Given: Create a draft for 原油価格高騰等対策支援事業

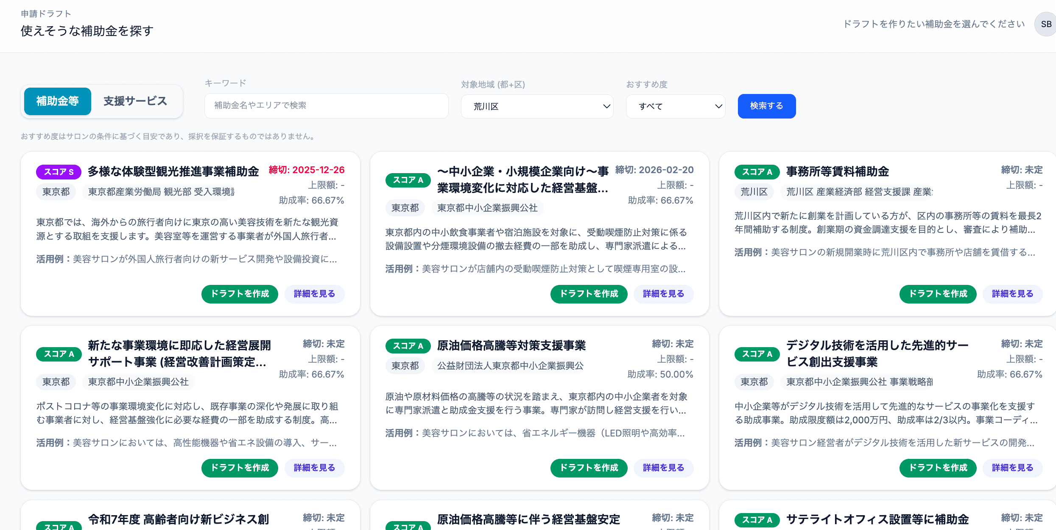Looking at the screenshot, I should (x=589, y=468).
